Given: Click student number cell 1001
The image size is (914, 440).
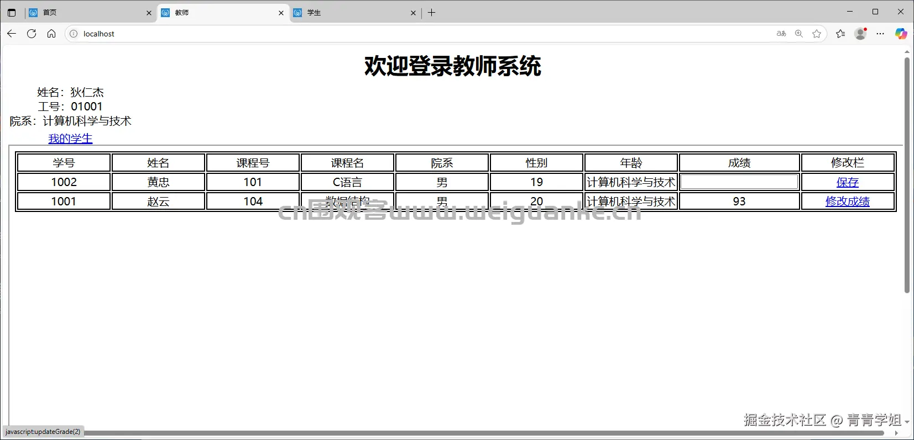Looking at the screenshot, I should tap(64, 202).
